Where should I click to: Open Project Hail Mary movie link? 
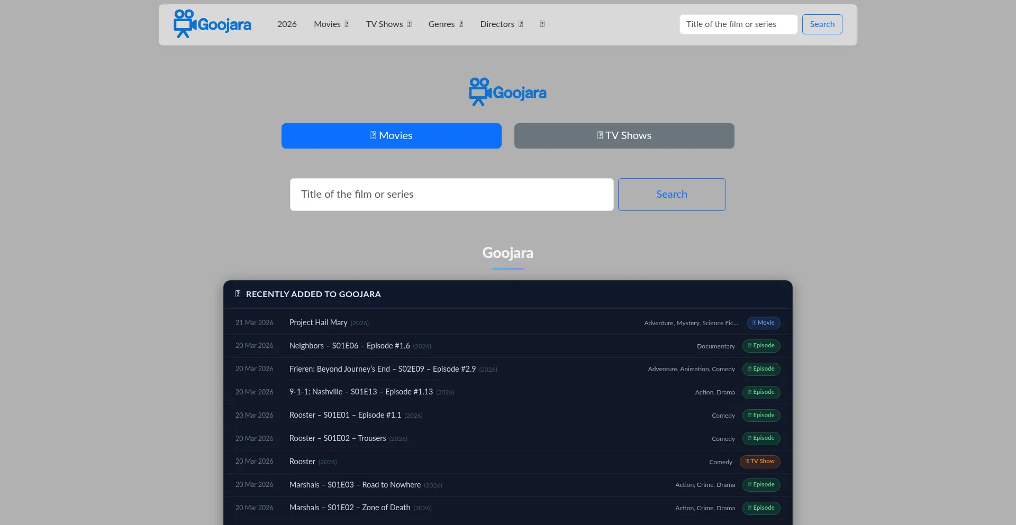(x=319, y=323)
